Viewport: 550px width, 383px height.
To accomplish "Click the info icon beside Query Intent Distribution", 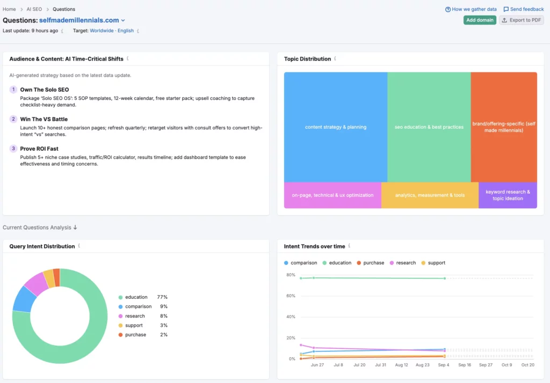I will pyautogui.click(x=79, y=246).
